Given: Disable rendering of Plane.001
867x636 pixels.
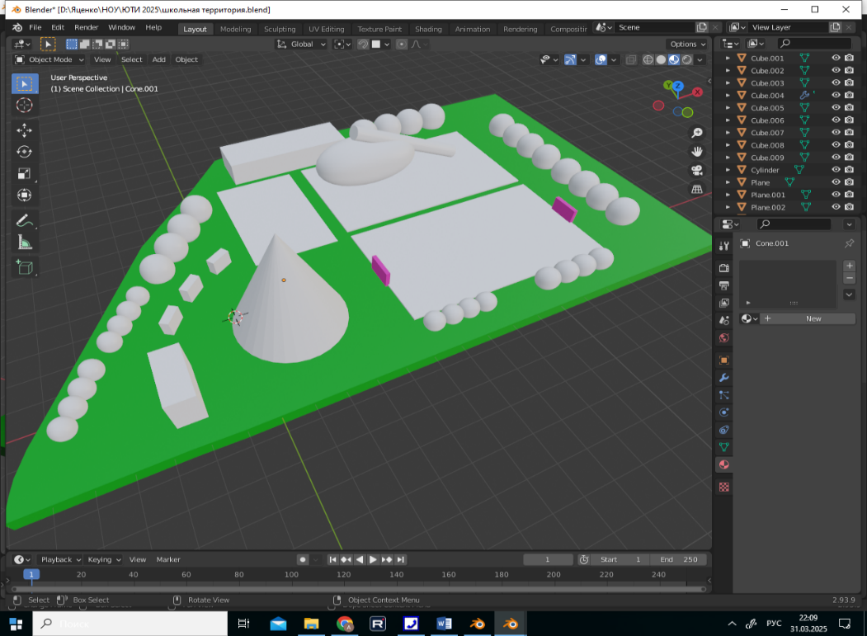Looking at the screenshot, I should (x=849, y=195).
